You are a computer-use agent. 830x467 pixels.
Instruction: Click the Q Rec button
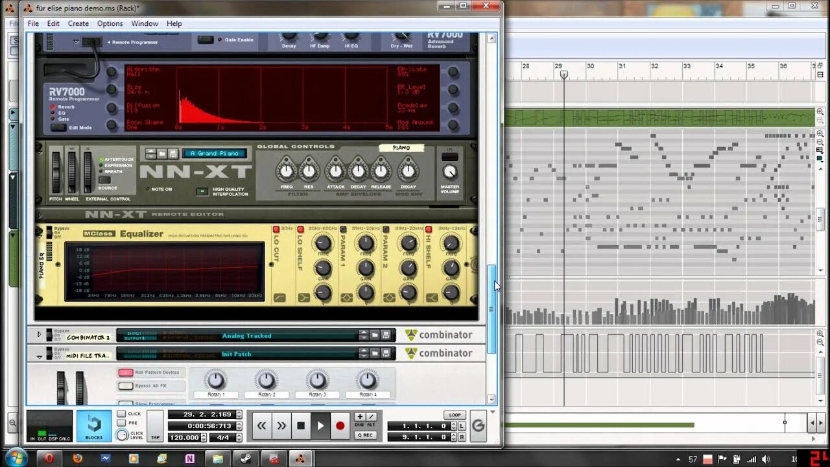[x=365, y=435]
